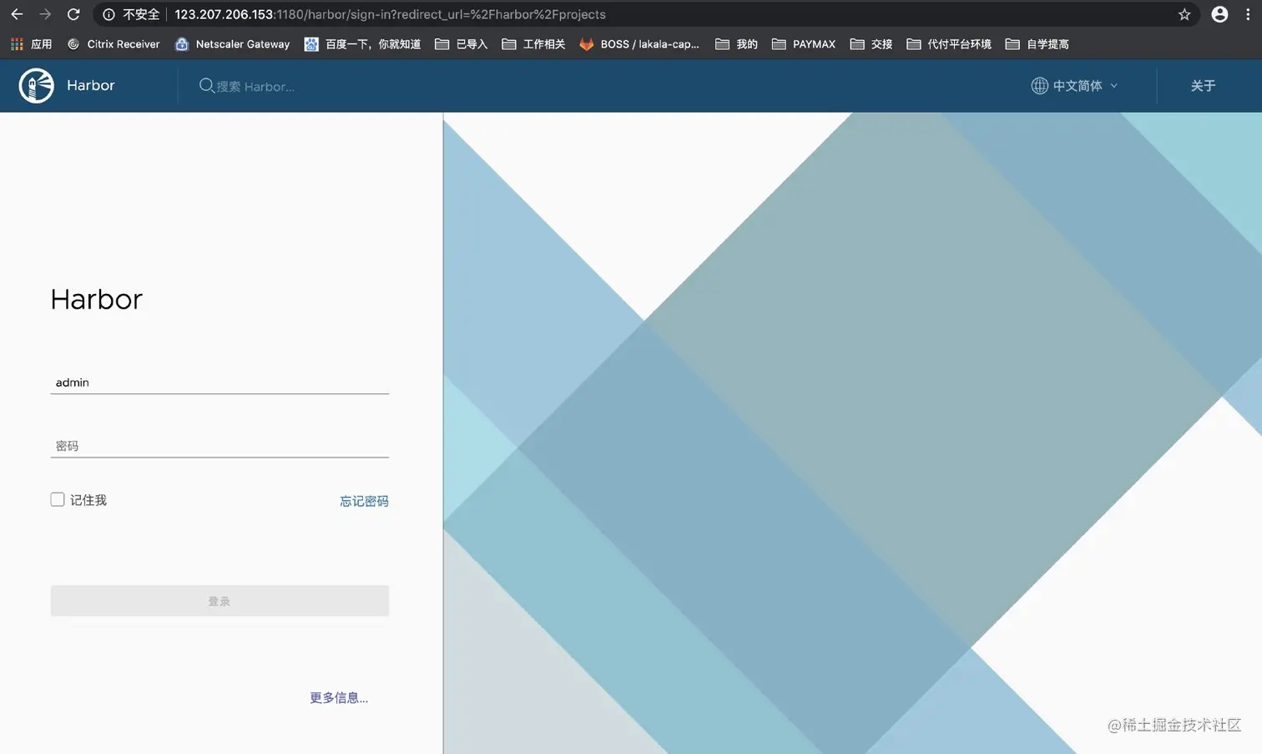Click the 更多信息... link
The image size is (1262, 754).
coord(339,697)
